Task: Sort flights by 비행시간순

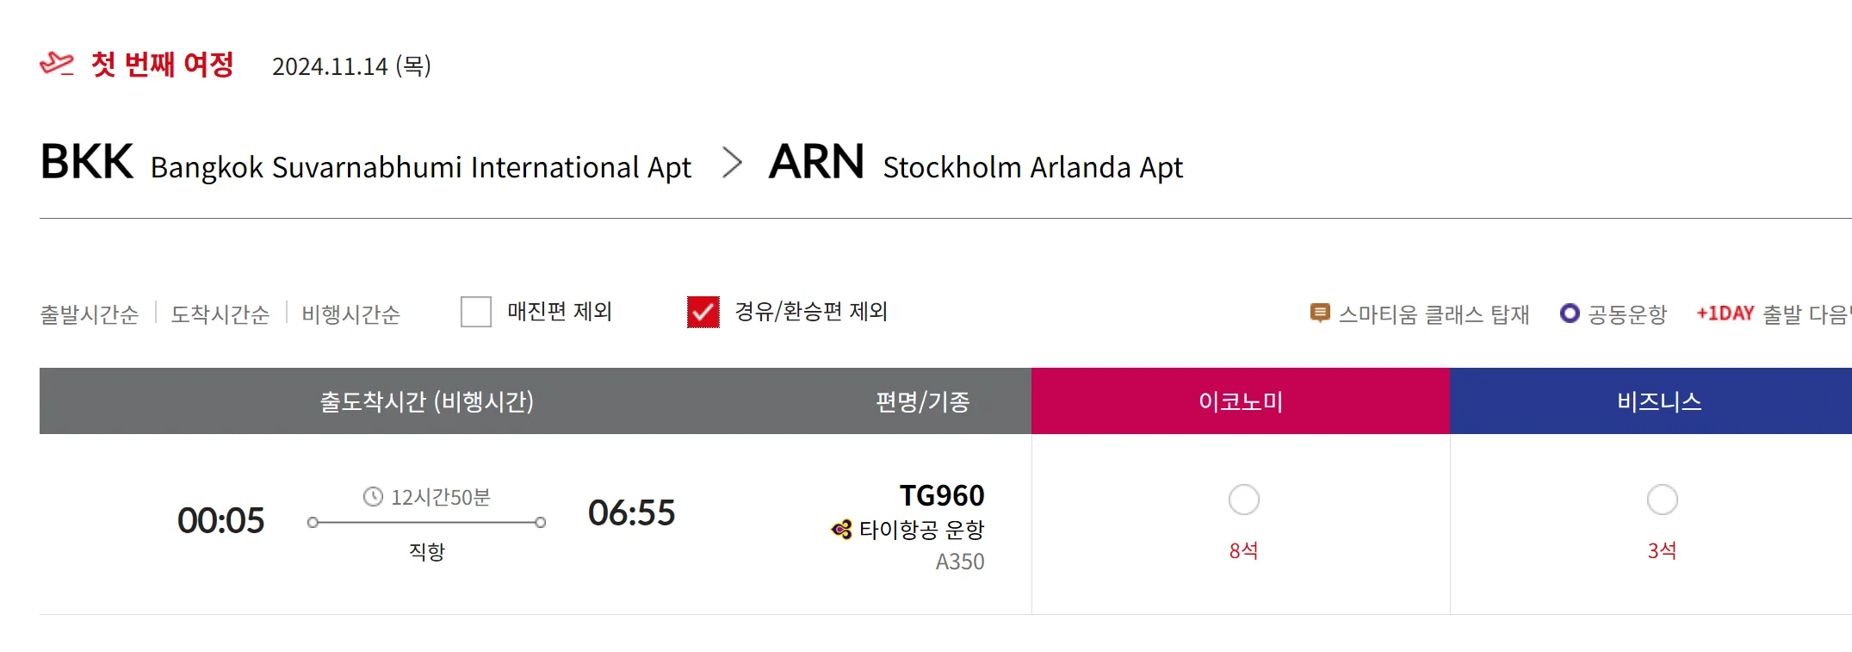Action: point(351,314)
